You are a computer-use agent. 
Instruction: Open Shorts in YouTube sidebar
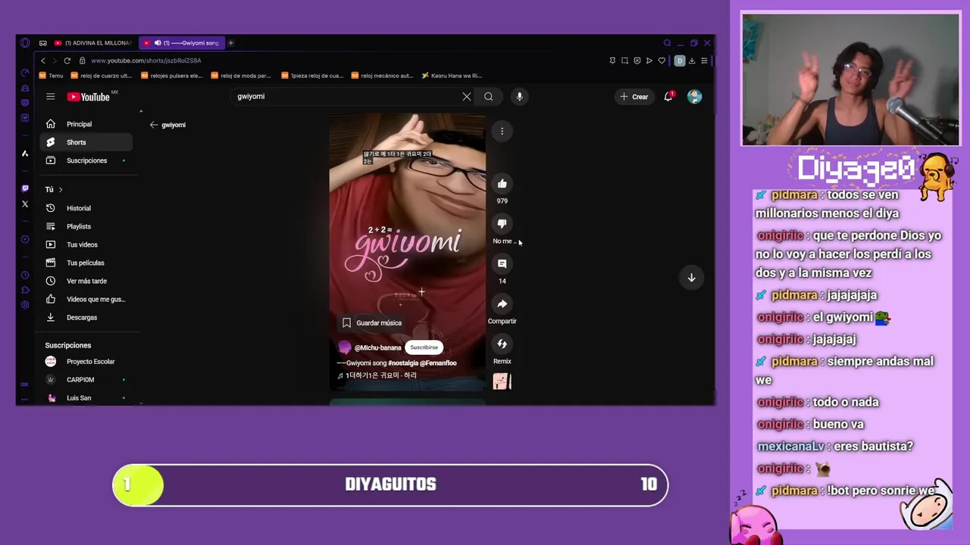point(86,142)
